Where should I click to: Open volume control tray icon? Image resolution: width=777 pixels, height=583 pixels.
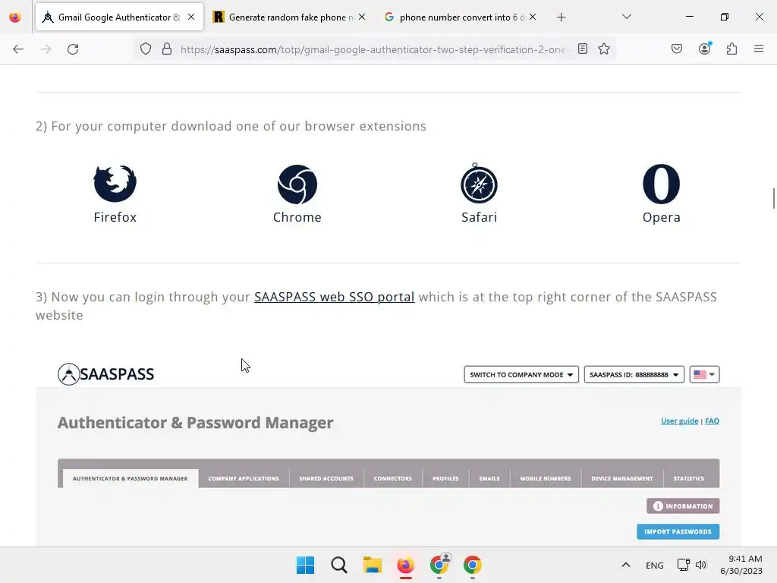700,565
